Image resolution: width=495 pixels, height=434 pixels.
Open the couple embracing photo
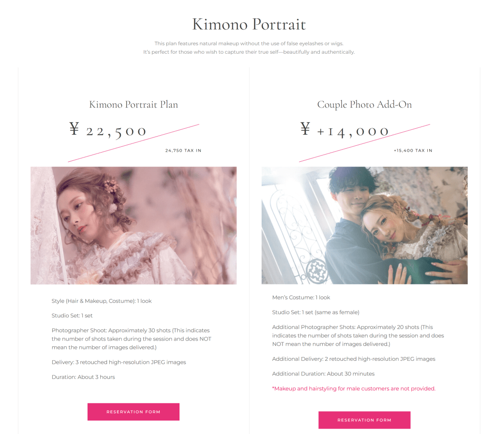(364, 225)
